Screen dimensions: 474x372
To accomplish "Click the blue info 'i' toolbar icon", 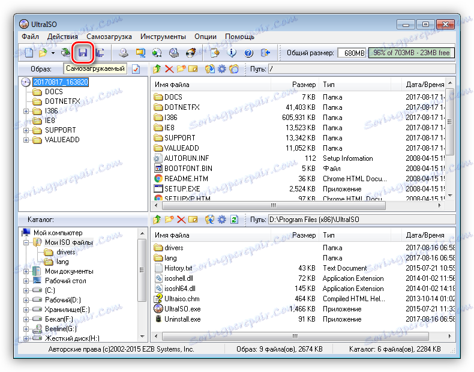I will coord(232,53).
